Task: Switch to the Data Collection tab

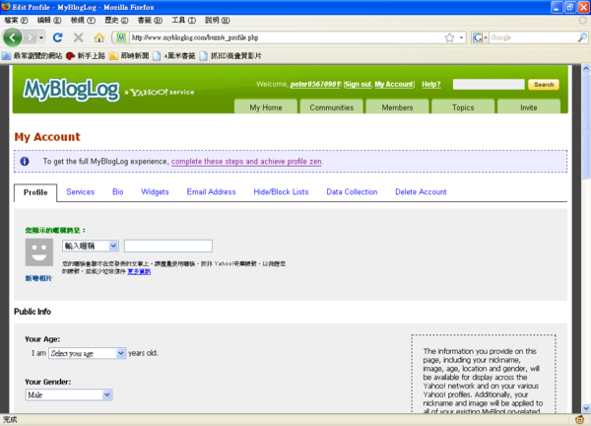Action: tap(352, 191)
